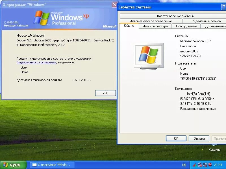
Task: Click the Система: heading label
Action: coord(182,36)
